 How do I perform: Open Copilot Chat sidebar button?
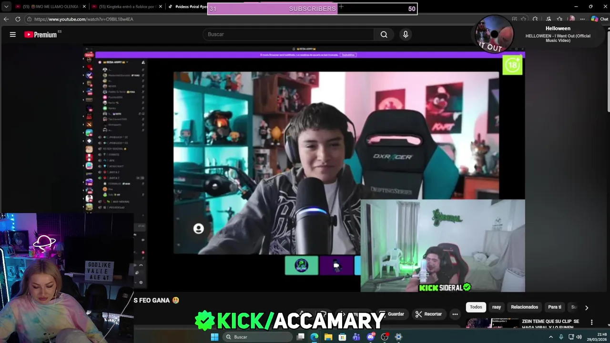point(600,19)
